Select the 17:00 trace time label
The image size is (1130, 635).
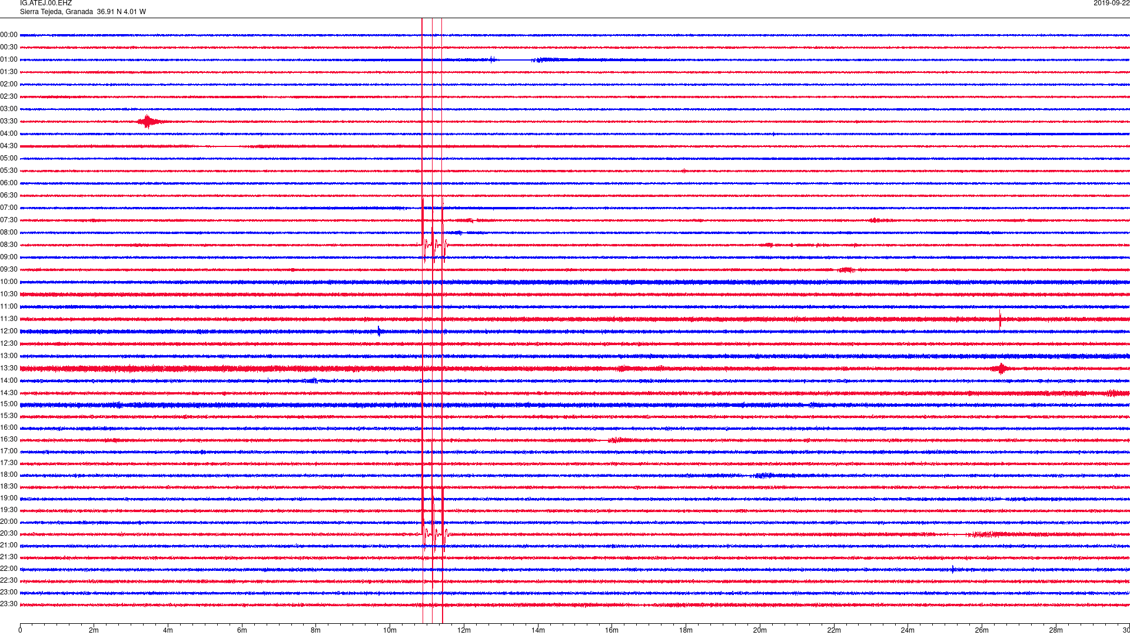point(9,451)
